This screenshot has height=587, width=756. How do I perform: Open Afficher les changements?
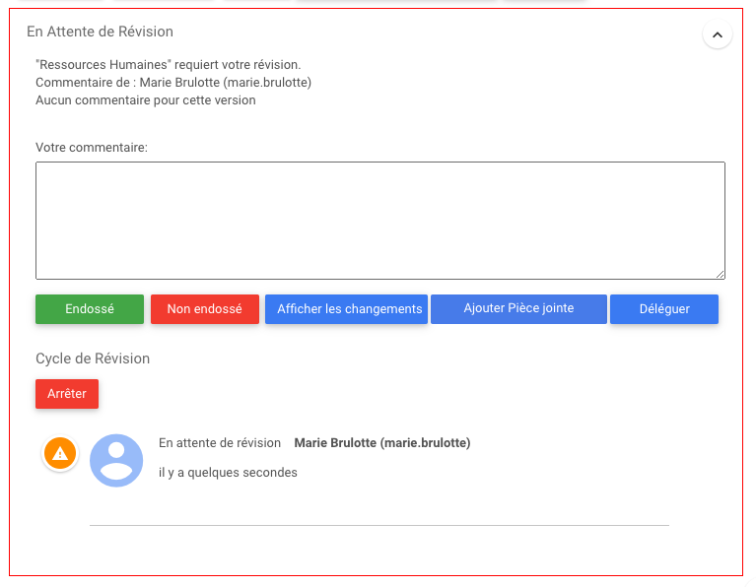[x=346, y=309]
